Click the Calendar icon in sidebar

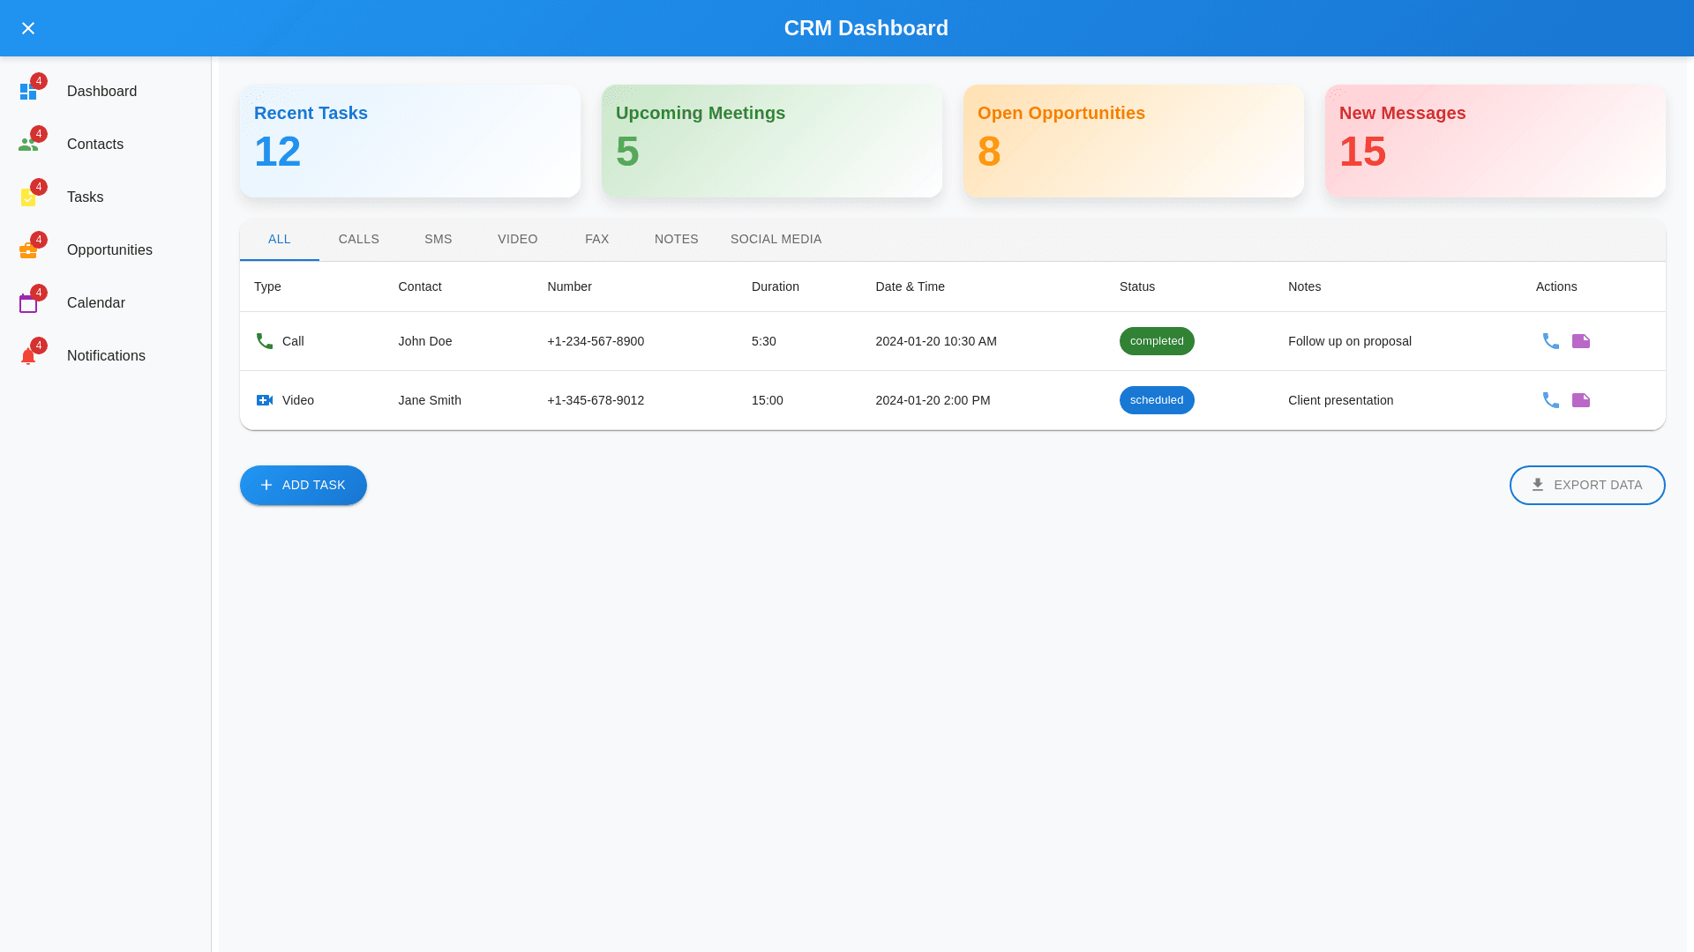pos(28,303)
